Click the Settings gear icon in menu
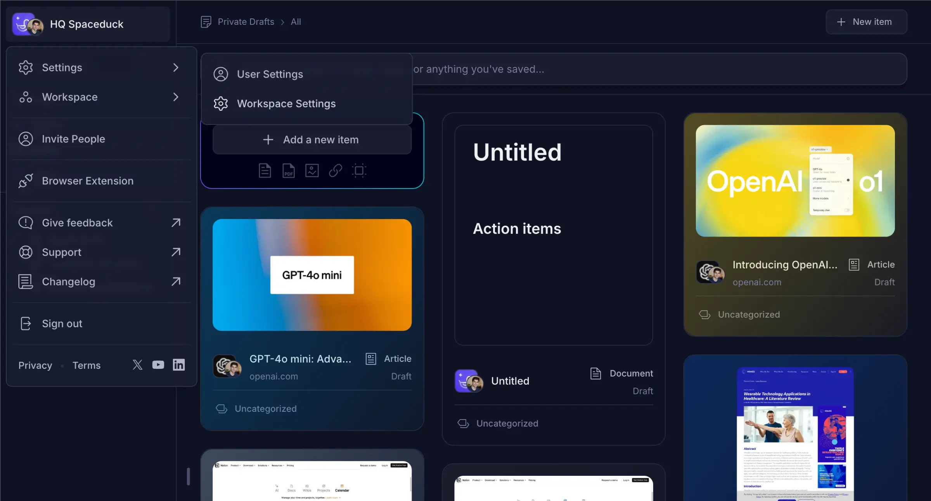 (26, 67)
